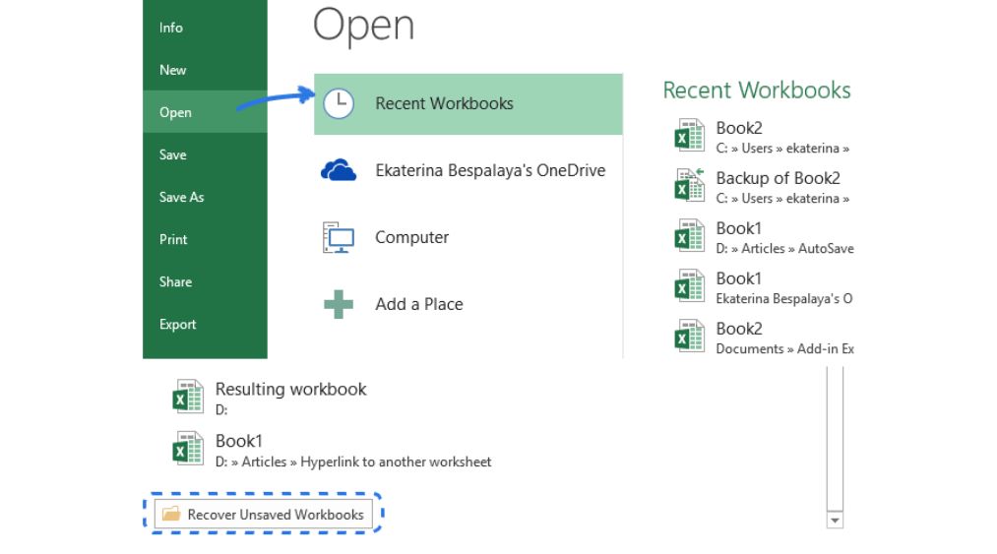Open the Export page
The image size is (997, 554).
[x=205, y=325]
